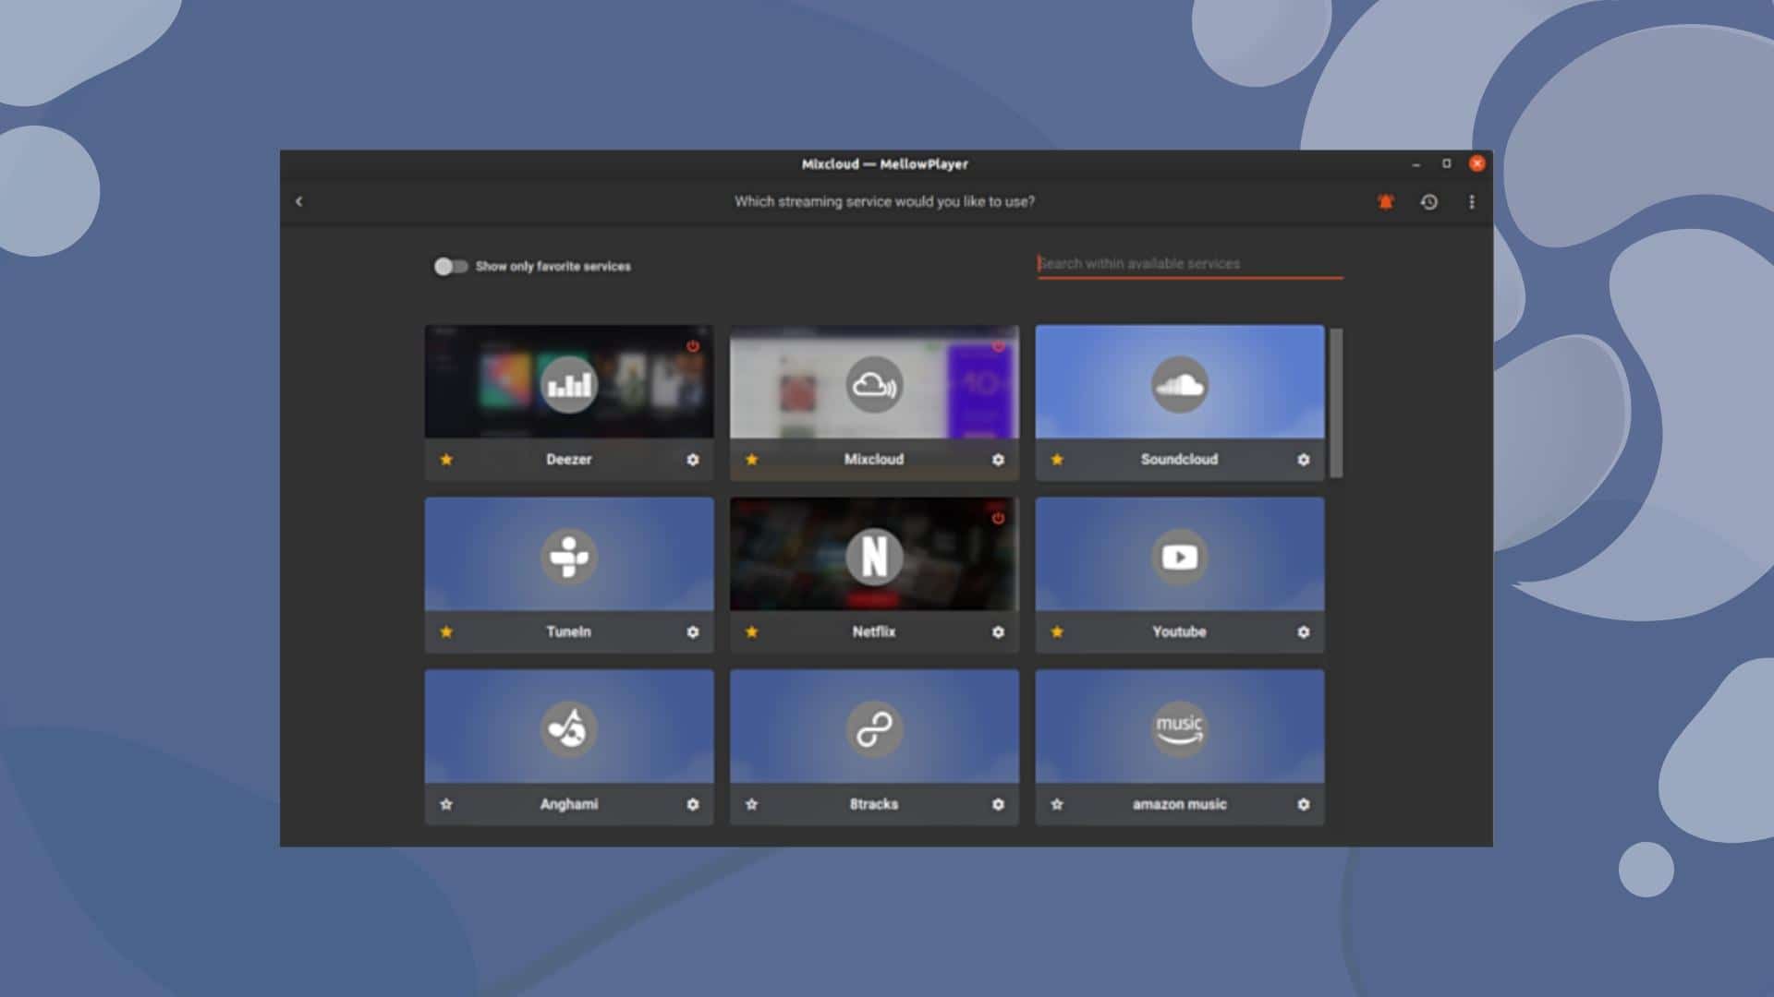Unfavorite Mixcloud with its star
This screenshot has height=997, width=1774.
pyautogui.click(x=752, y=460)
